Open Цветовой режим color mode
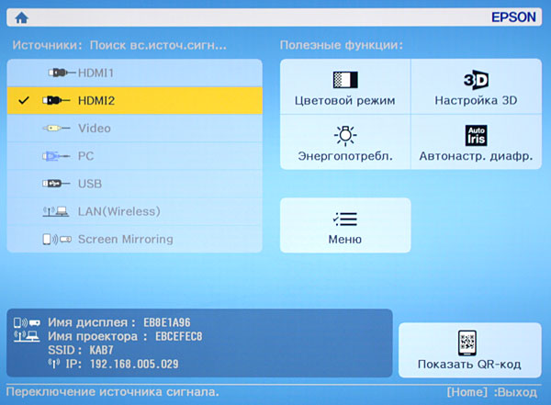The image size is (551, 405). point(345,86)
